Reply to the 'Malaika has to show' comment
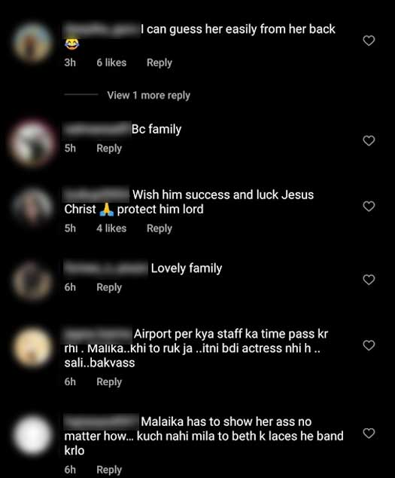395x478 pixels. coord(109,470)
